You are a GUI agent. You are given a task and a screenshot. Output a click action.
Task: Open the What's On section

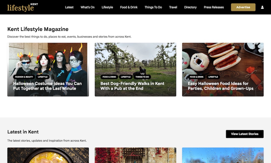point(88,7)
